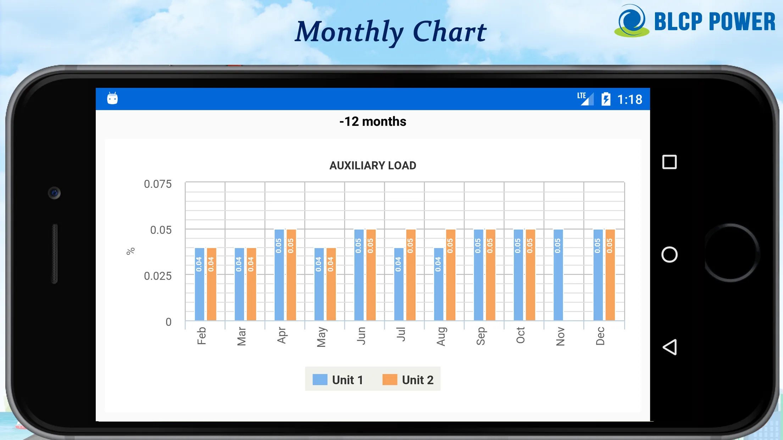
Task: Click the orange Unit 2 legend swatch
Action: click(390, 380)
